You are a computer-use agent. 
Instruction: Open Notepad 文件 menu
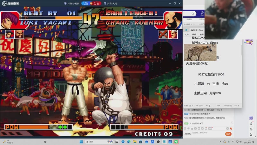(187, 34)
